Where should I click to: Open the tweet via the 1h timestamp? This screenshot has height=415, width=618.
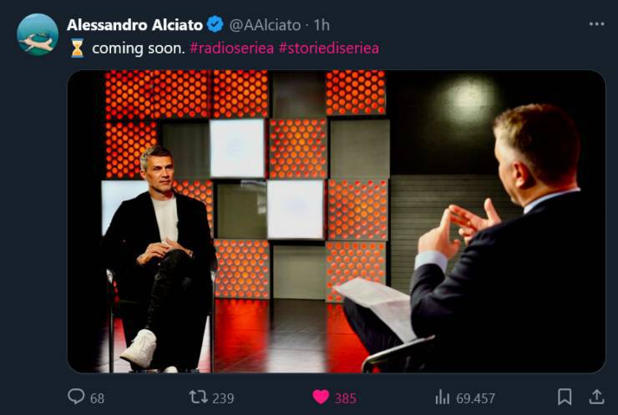click(322, 25)
